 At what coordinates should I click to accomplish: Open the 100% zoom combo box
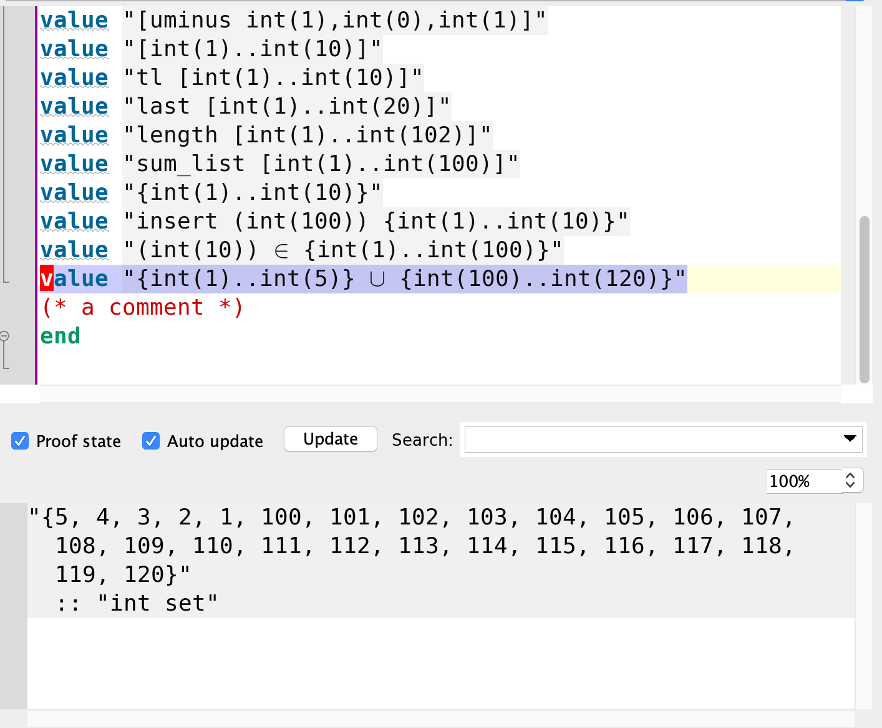[815, 481]
